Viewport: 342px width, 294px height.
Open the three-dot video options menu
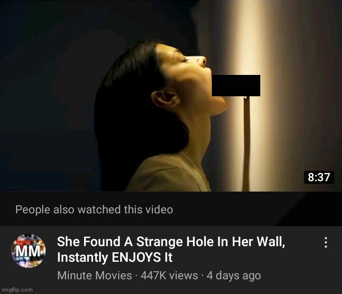pyautogui.click(x=326, y=242)
